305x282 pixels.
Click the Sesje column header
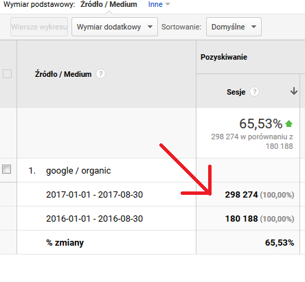coord(236,92)
